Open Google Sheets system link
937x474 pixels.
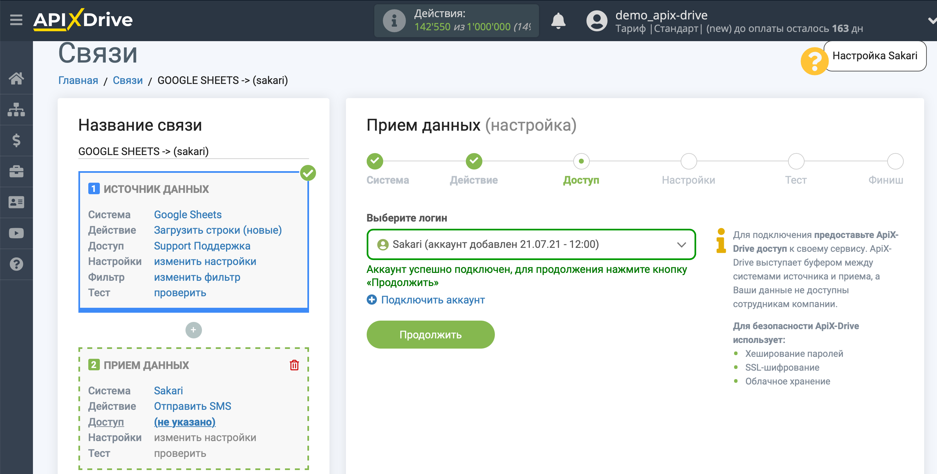[x=188, y=215]
